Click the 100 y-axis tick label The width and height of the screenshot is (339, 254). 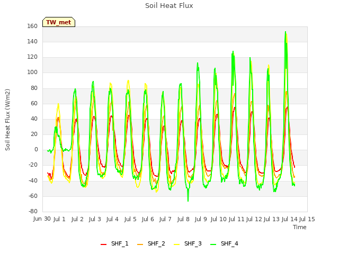coord(32,72)
